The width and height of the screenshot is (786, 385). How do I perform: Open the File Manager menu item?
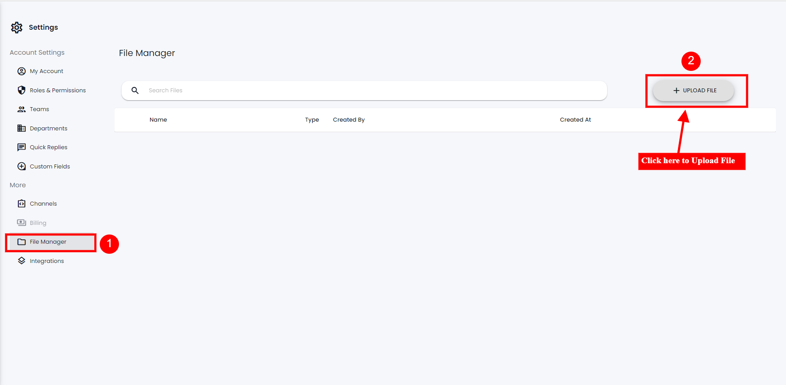[x=48, y=242]
